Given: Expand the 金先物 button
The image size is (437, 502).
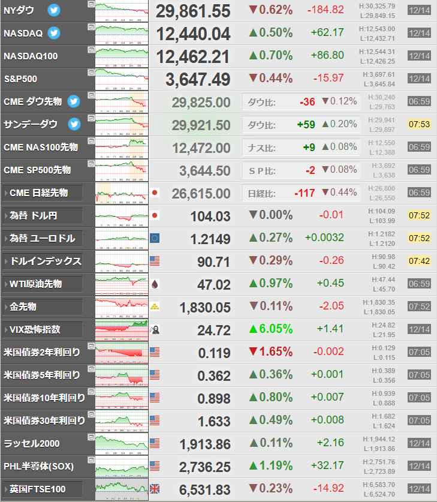Looking at the screenshot, I should 42,307.
